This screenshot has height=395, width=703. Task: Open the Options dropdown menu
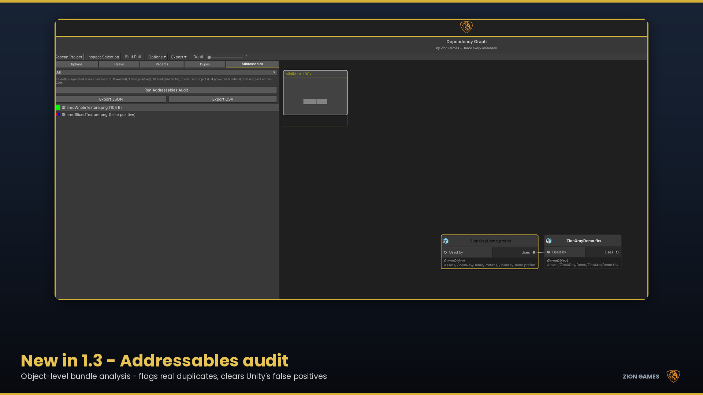tap(157, 57)
